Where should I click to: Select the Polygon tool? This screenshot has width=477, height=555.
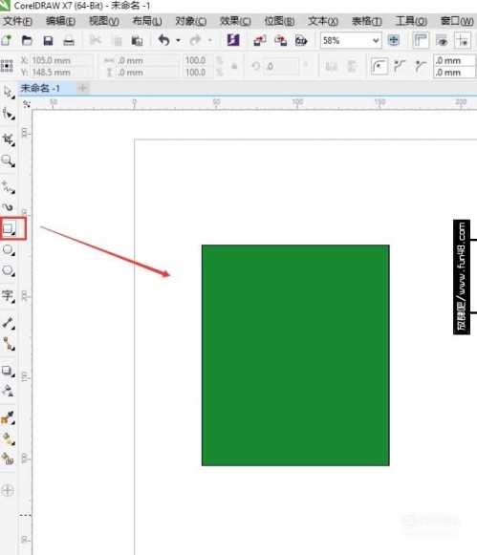click(x=9, y=271)
